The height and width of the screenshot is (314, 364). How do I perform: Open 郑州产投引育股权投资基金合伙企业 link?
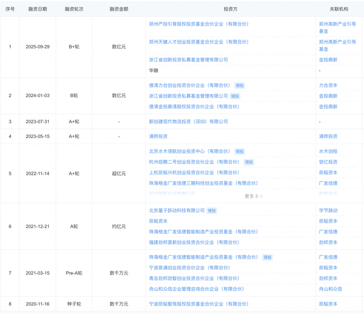tap(199, 24)
